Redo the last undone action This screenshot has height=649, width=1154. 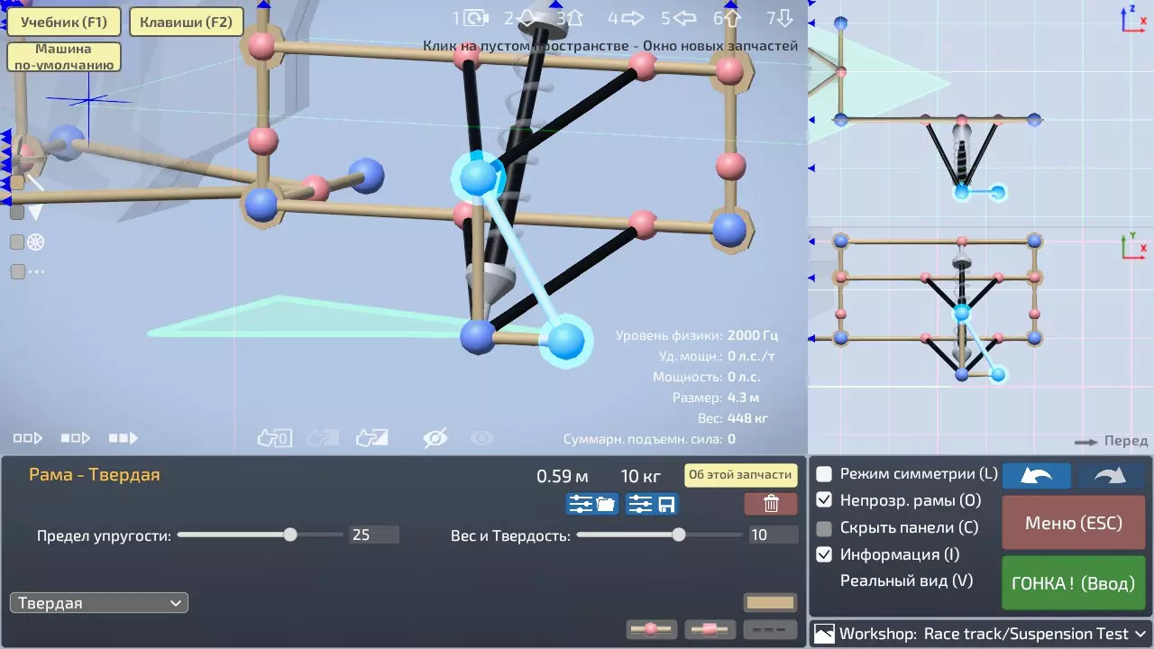1112,476
